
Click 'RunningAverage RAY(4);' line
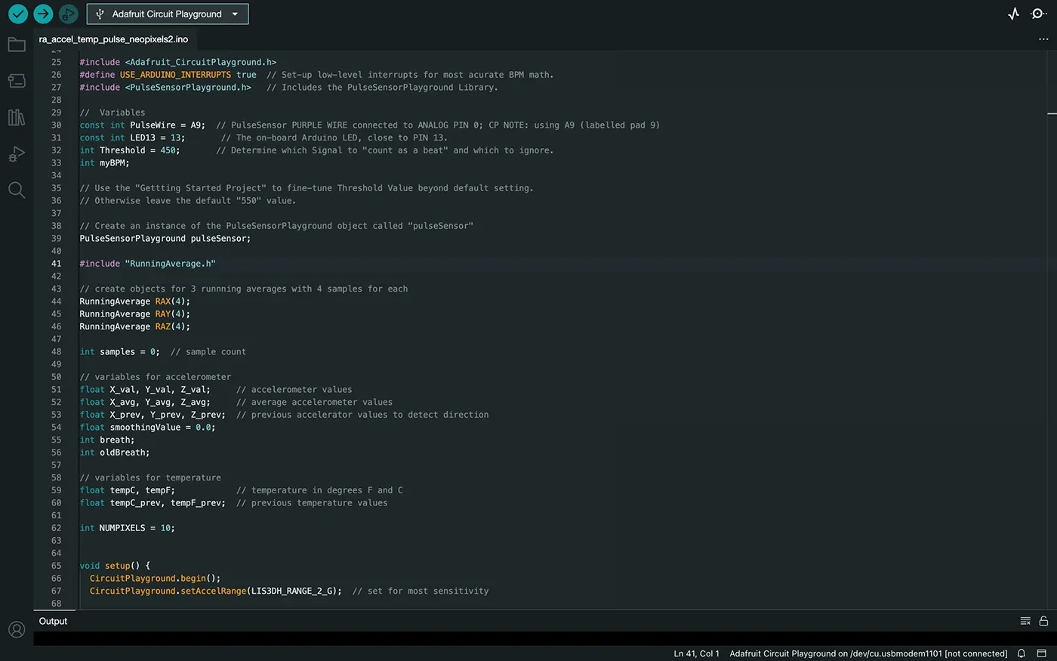(x=135, y=314)
